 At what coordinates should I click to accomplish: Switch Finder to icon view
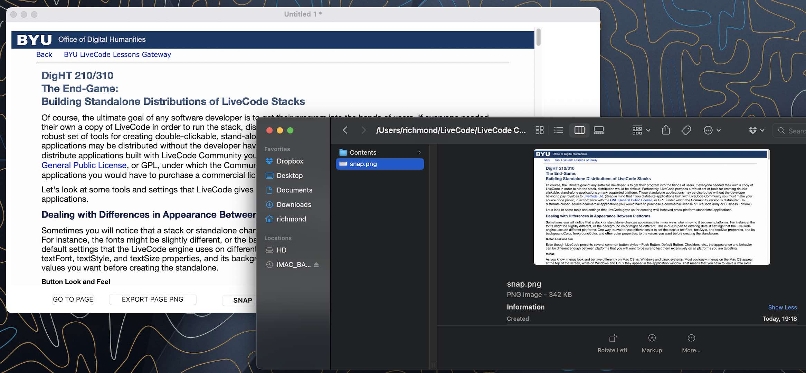(539, 130)
